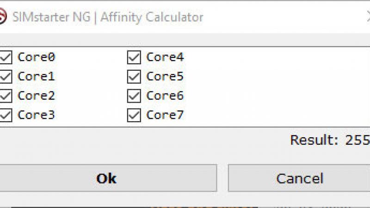Image resolution: width=370 pixels, height=208 pixels.
Task: Click the Affinity Calculator title bar text
Action: tap(152, 18)
